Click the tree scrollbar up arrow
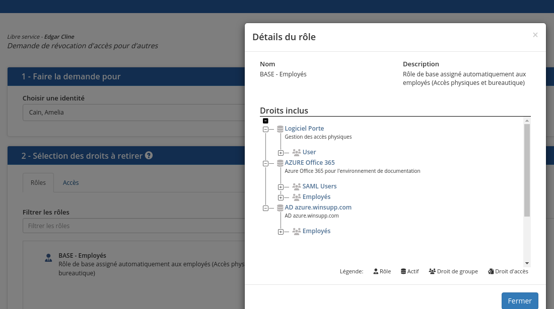The image size is (554, 309). (527, 121)
